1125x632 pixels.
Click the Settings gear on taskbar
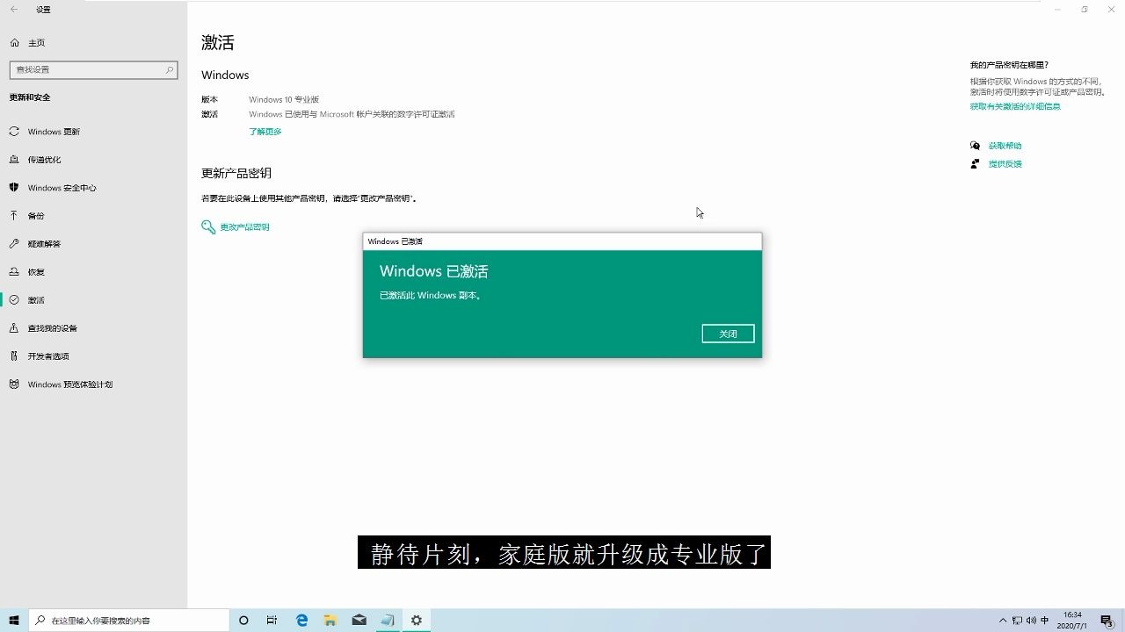tap(417, 621)
